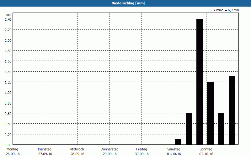Click the 1,00 y-axis tick label
Screen dimensions: 251x157
tap(8, 92)
